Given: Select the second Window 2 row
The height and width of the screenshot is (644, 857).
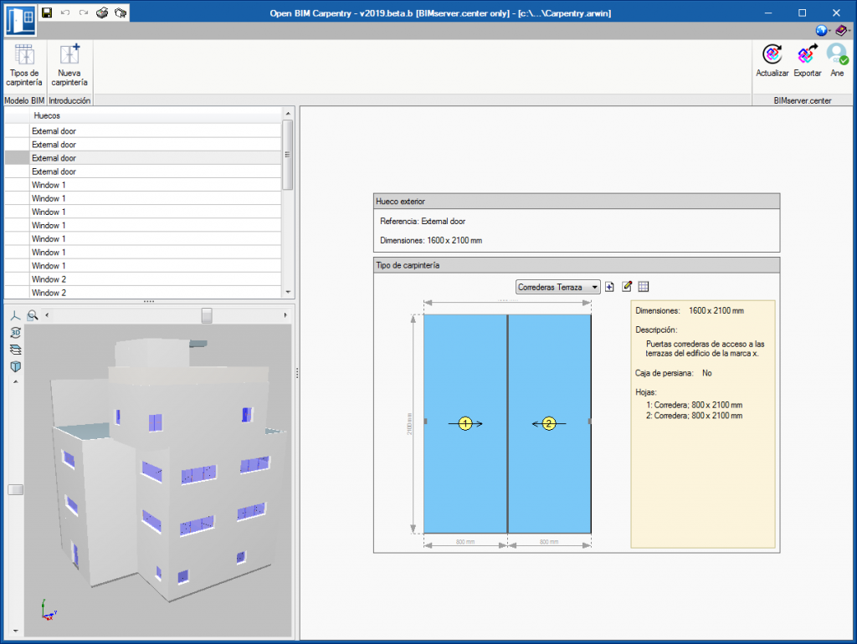Looking at the screenshot, I should (x=143, y=293).
